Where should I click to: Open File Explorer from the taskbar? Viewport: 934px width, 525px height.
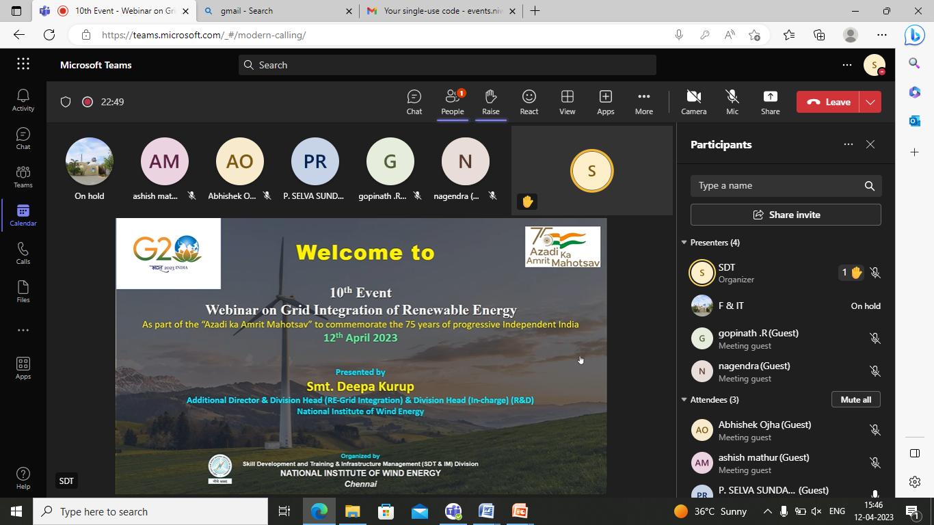click(352, 511)
